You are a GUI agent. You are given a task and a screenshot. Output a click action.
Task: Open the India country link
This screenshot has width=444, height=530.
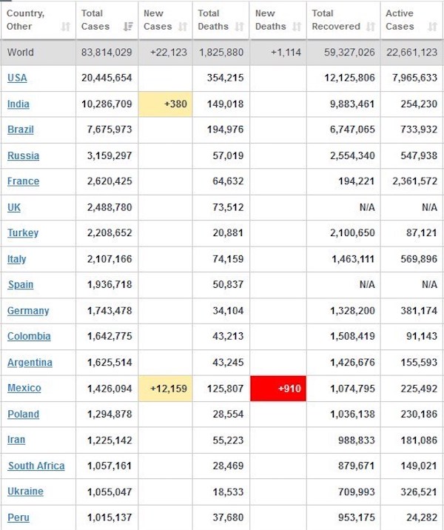(x=18, y=104)
